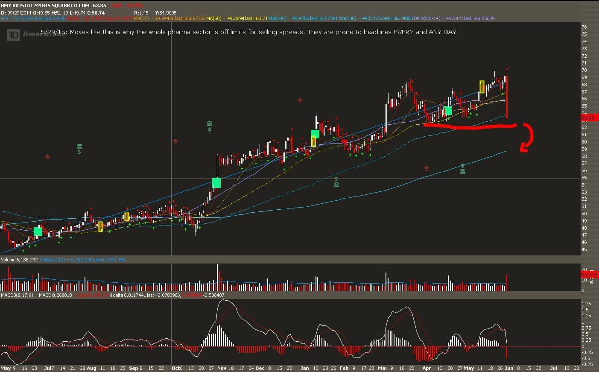Click the Volume 6,188,292 label
The width and height of the screenshot is (599, 372).
click(x=19, y=260)
